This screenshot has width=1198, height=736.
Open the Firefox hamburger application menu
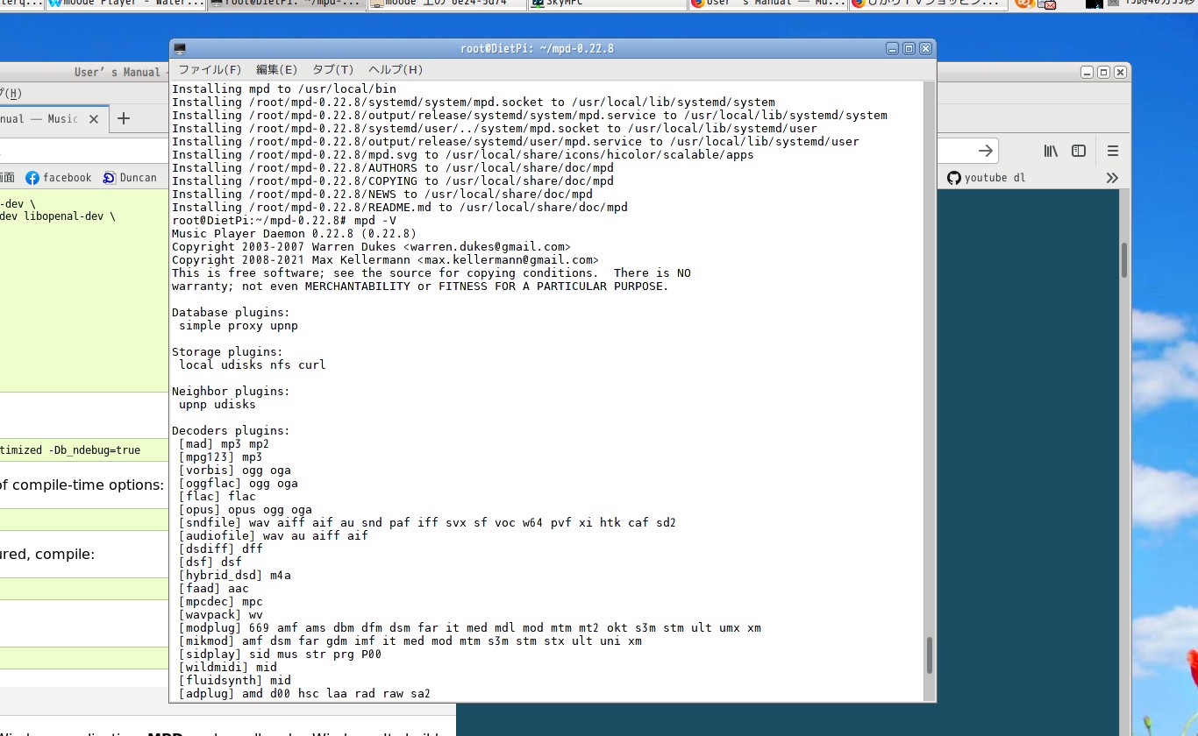pos(1112,151)
